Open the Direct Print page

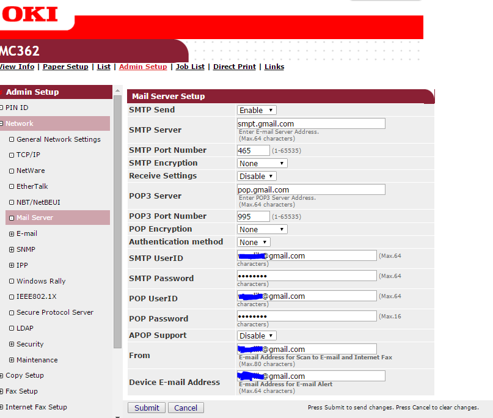point(234,67)
